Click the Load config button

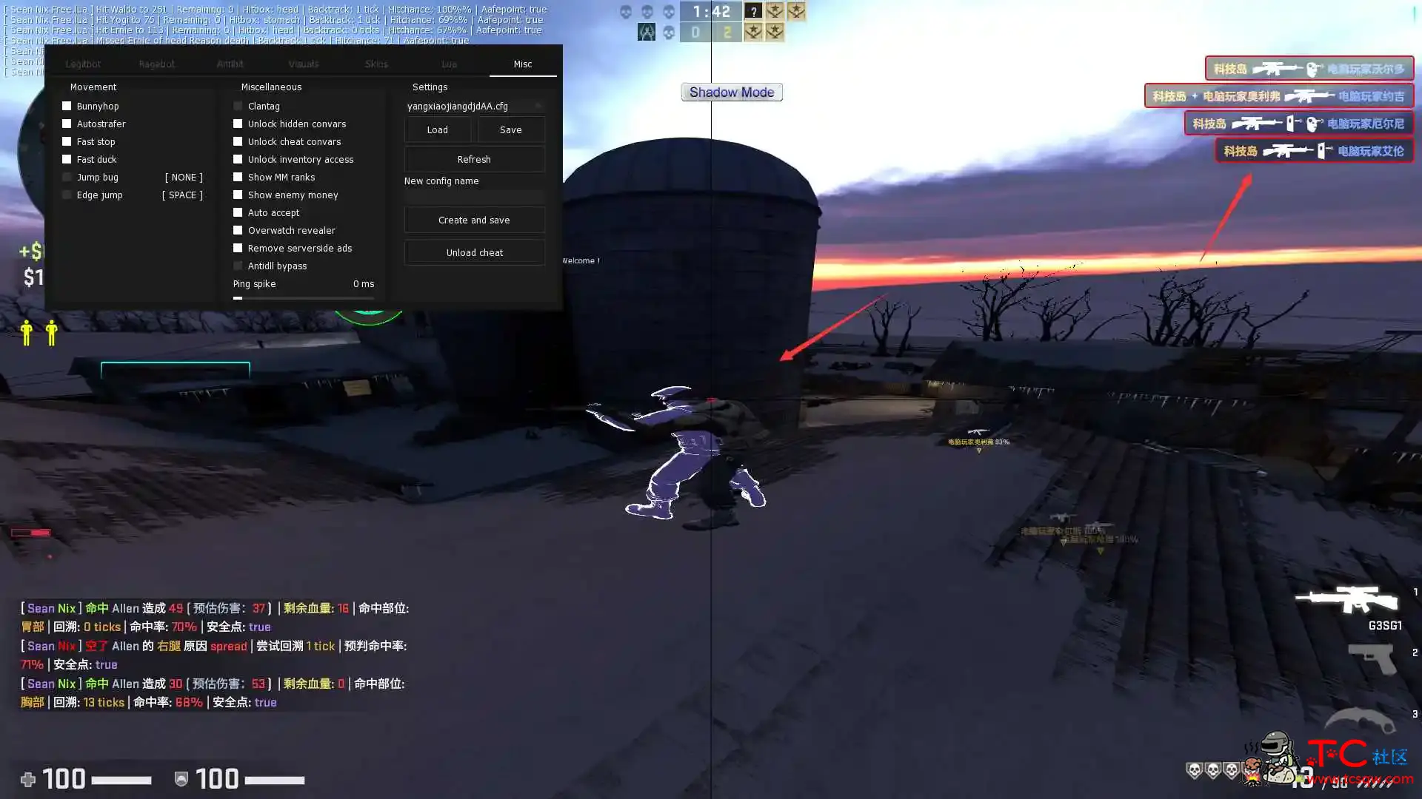pos(438,129)
